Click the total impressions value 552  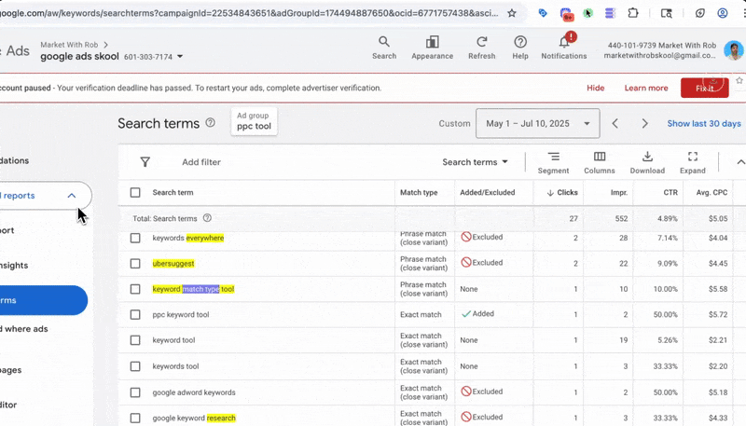tap(621, 219)
